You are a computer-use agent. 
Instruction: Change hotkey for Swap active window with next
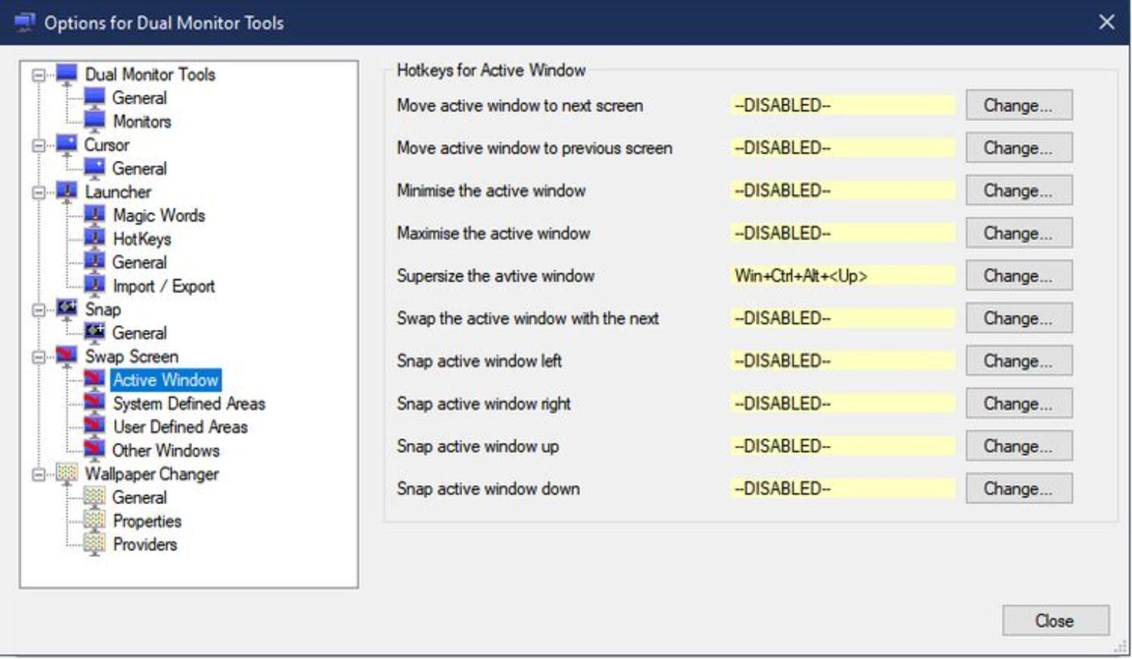1019,318
